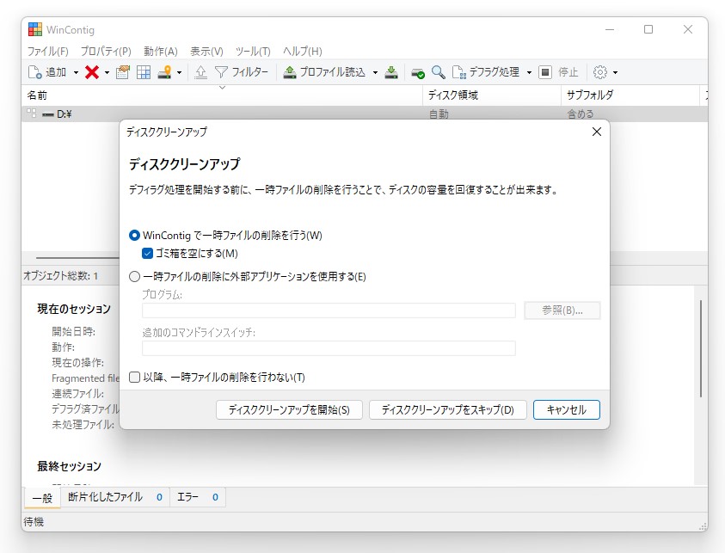Image resolution: width=725 pixels, height=553 pixels.
Task: Click the disk with location pin icon
Action: point(164,72)
